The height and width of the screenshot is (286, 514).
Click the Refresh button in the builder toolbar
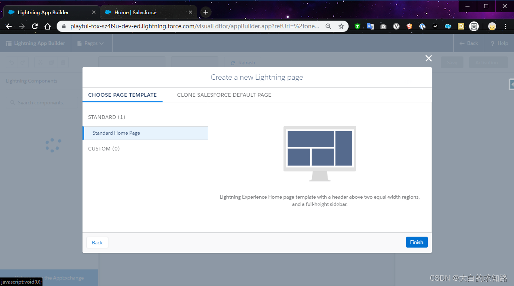click(243, 63)
